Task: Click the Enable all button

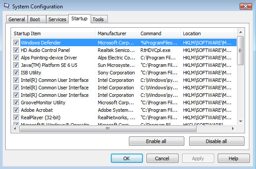Action: click(x=157, y=141)
